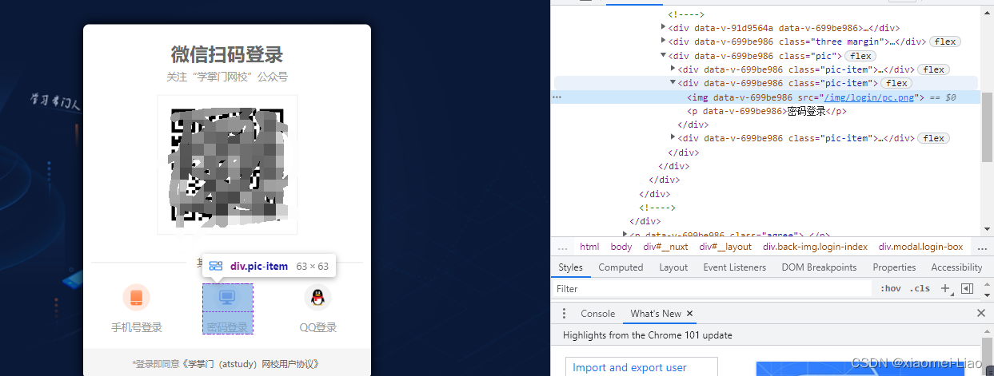Open the Accessibility tab

pos(956,267)
